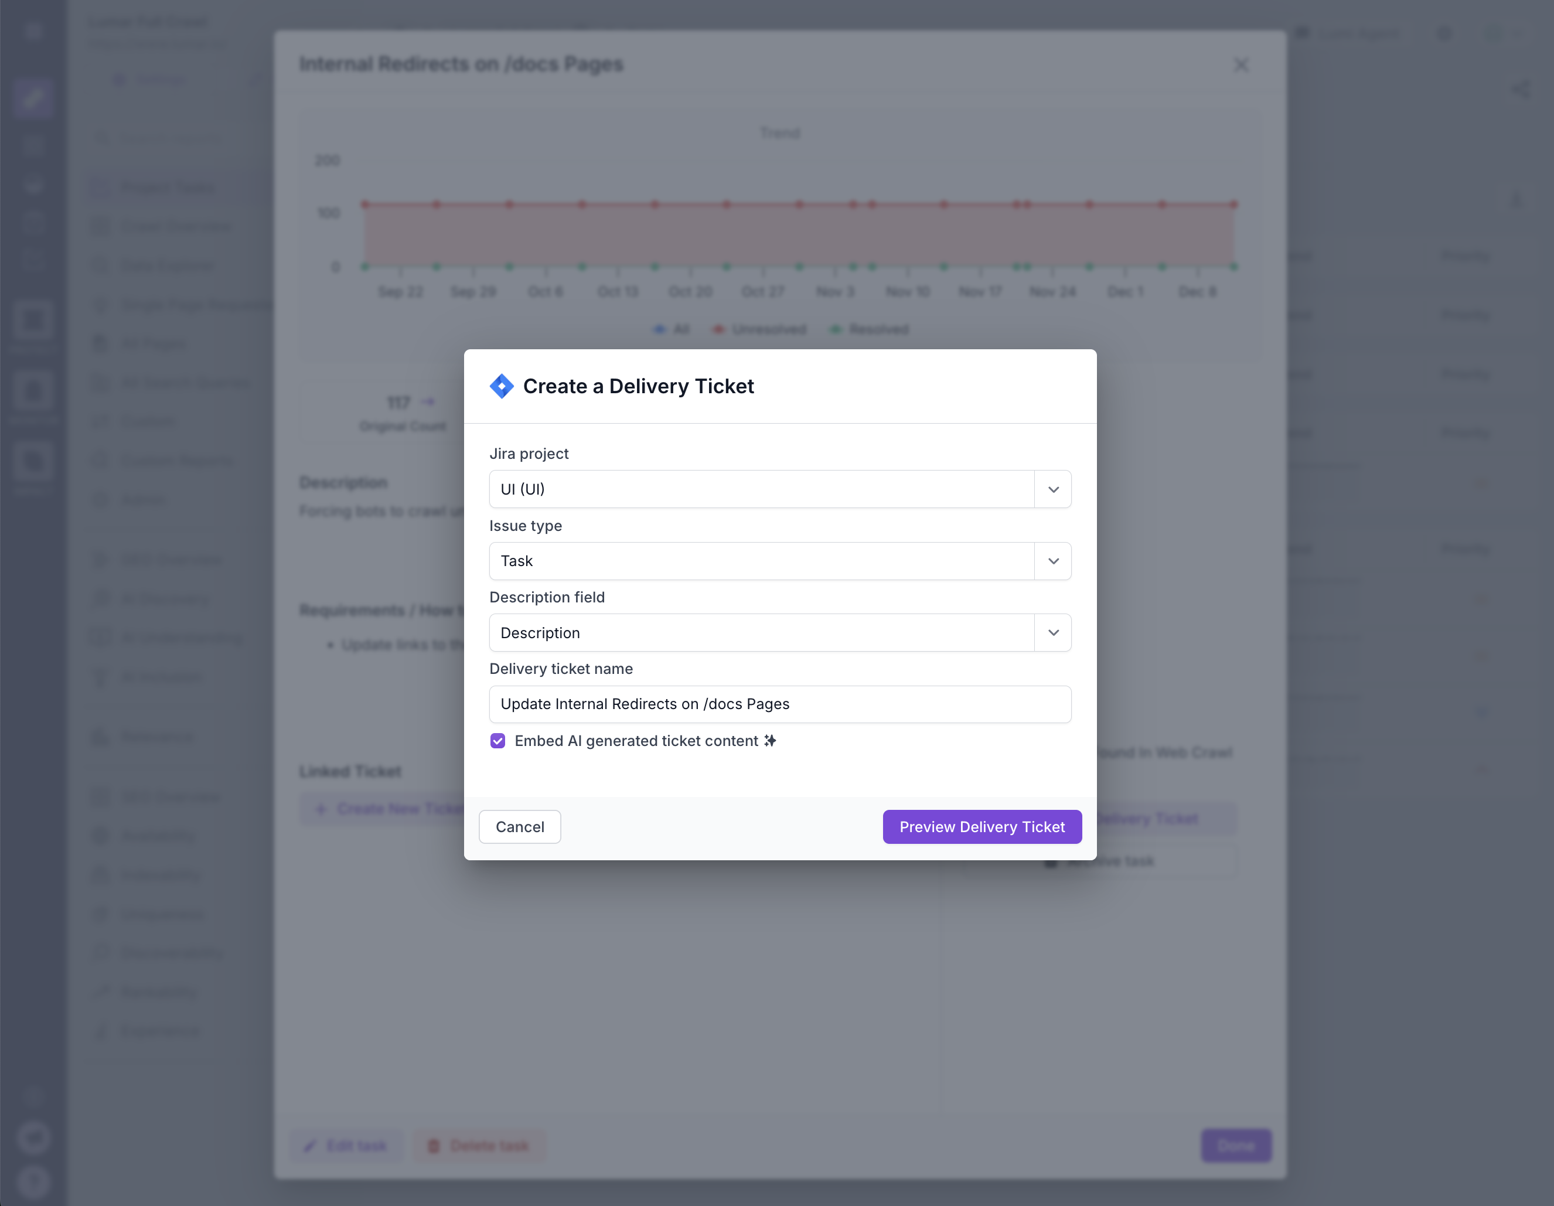1554x1206 pixels.
Task: Click the Edit task pencil icon
Action: click(x=310, y=1146)
